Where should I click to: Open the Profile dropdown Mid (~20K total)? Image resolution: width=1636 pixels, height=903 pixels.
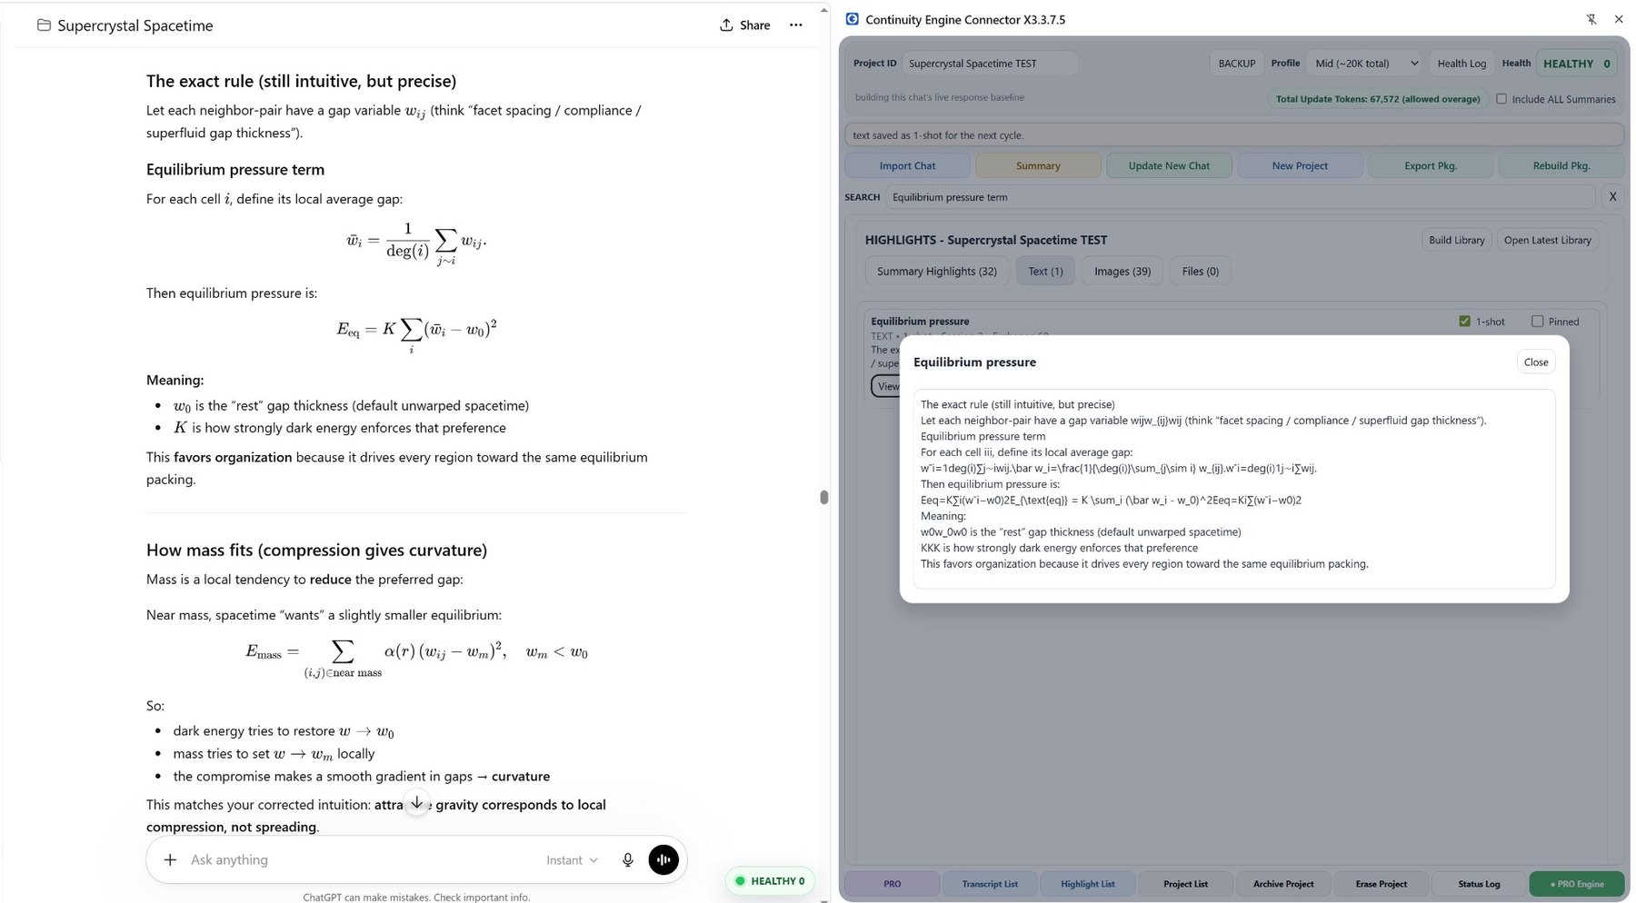pos(1365,64)
